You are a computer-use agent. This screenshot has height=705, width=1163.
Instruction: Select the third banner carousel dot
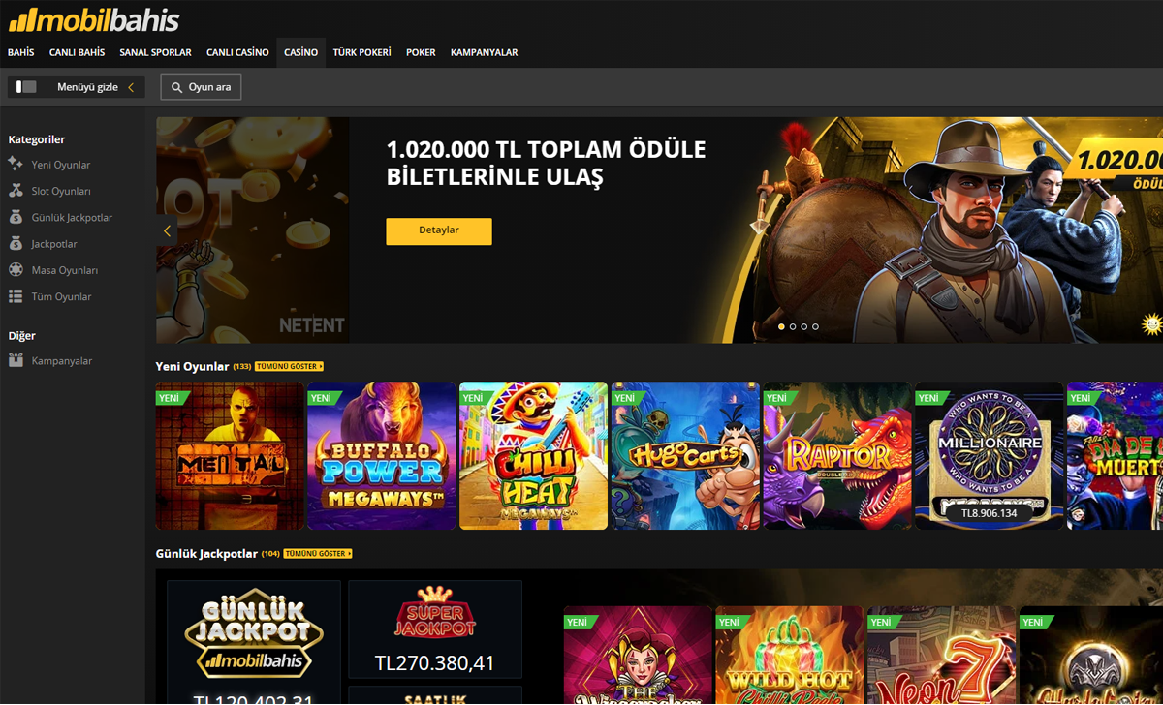click(804, 327)
